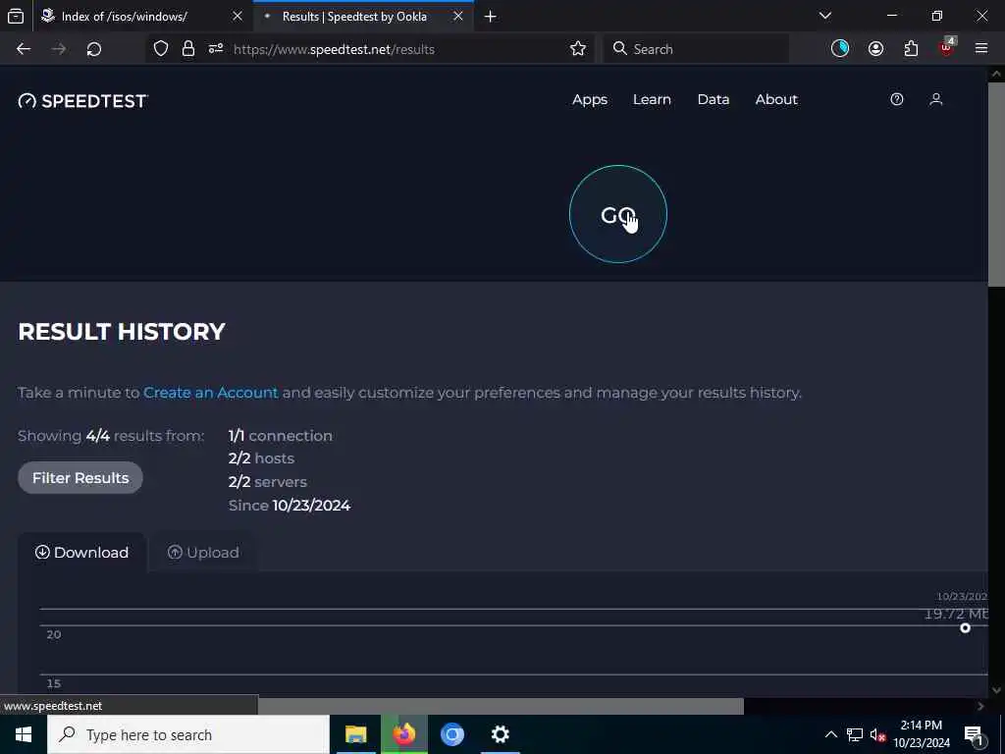Viewport: 1005px width, 754px height.
Task: Click the RESULT HISTORY heading
Action: pyautogui.click(x=122, y=332)
